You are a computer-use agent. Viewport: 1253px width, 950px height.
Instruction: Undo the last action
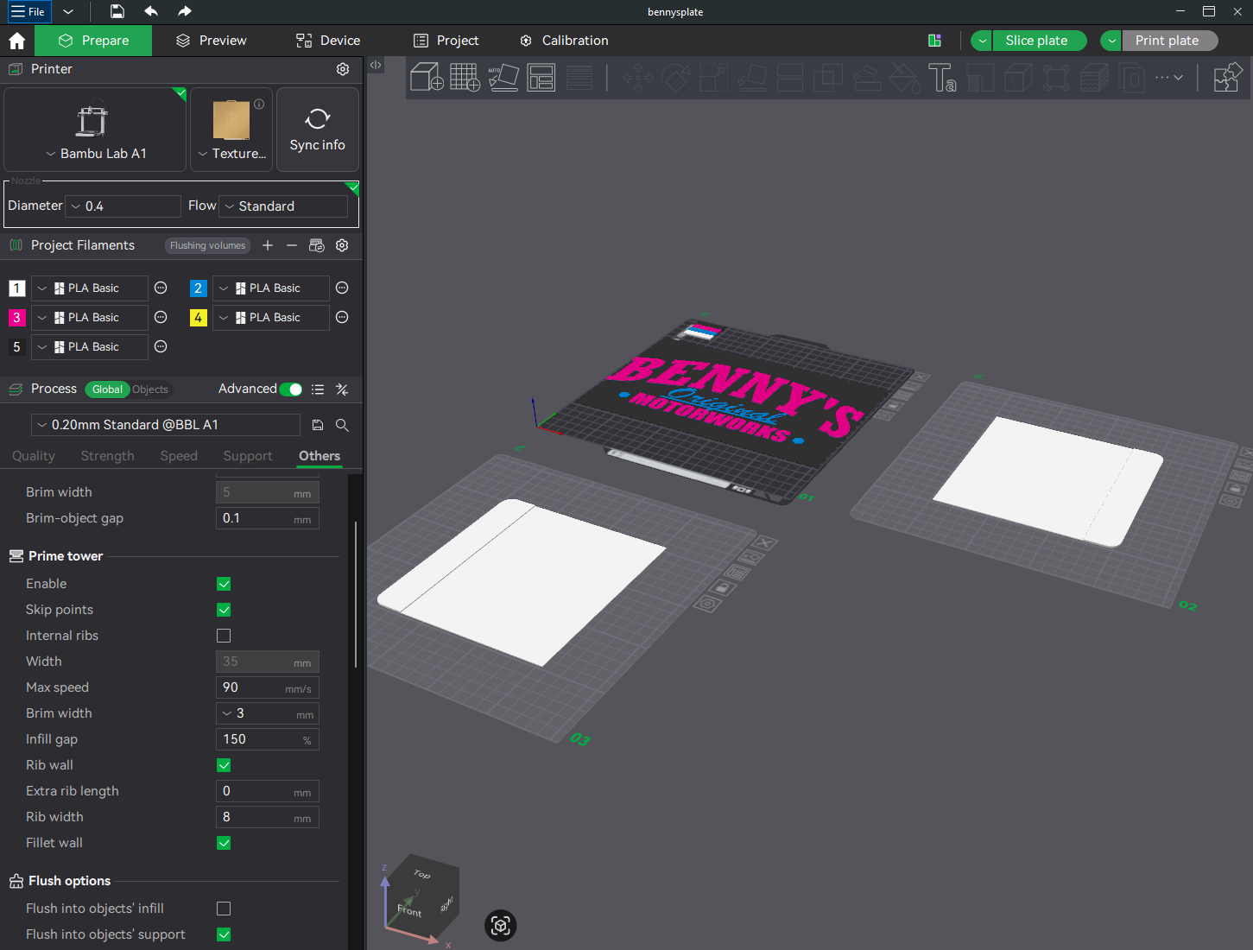pyautogui.click(x=151, y=11)
